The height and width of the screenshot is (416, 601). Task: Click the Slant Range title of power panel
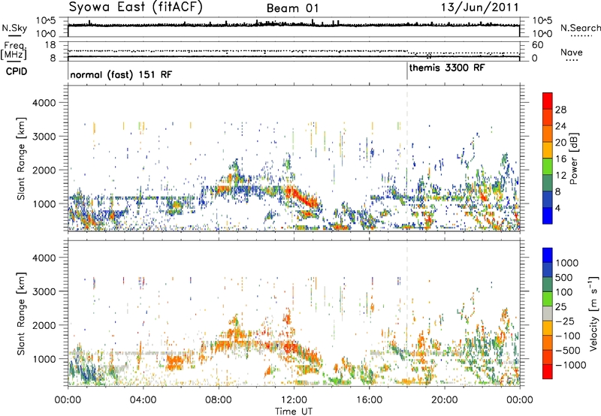click(x=21, y=158)
